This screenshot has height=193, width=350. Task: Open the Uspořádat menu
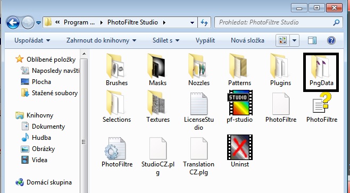click(x=32, y=40)
